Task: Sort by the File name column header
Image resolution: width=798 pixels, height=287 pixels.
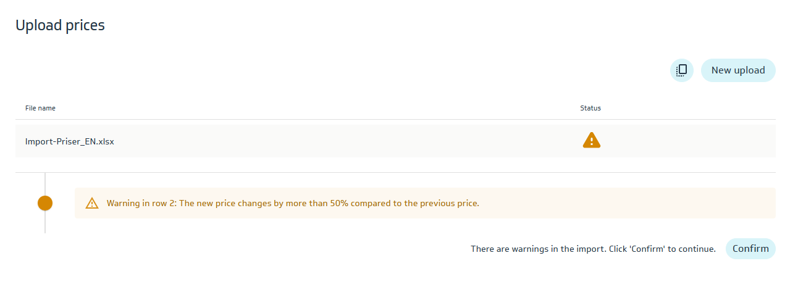Action: pyautogui.click(x=40, y=108)
